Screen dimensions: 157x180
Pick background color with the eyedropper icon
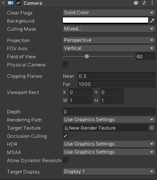point(152,21)
